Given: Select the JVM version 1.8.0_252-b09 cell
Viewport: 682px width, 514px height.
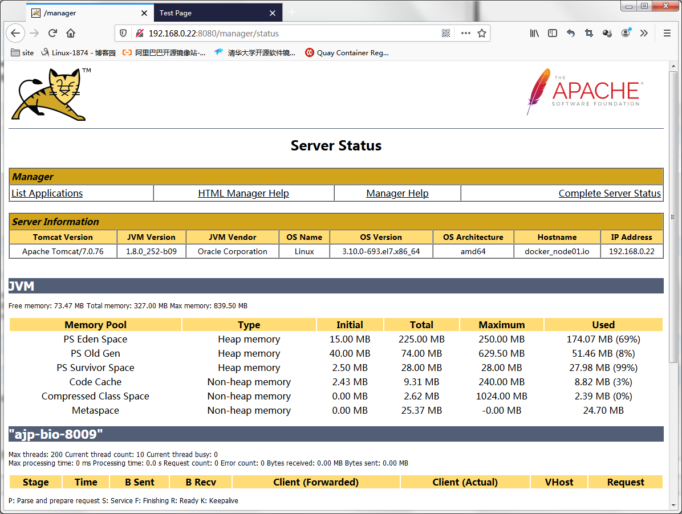Looking at the screenshot, I should (151, 251).
